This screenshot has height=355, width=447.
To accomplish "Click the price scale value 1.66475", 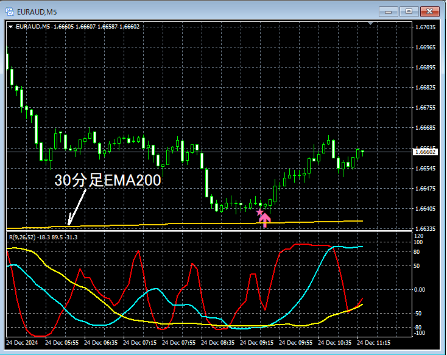I will 425,189.
